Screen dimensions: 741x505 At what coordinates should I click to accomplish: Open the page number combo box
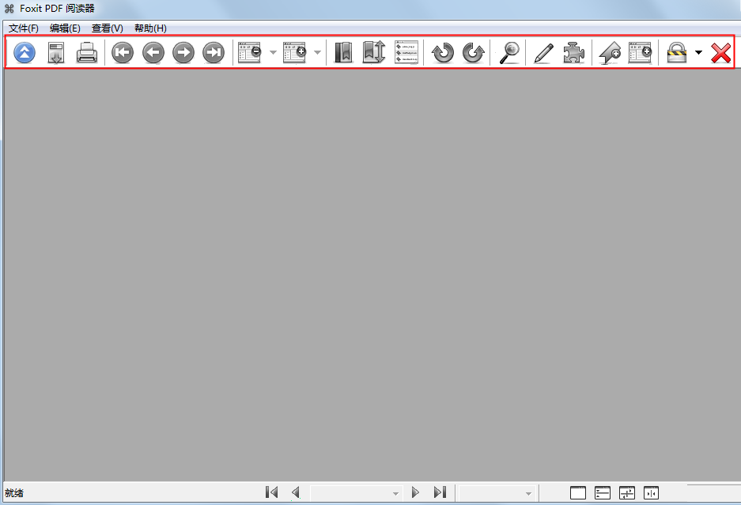point(357,493)
